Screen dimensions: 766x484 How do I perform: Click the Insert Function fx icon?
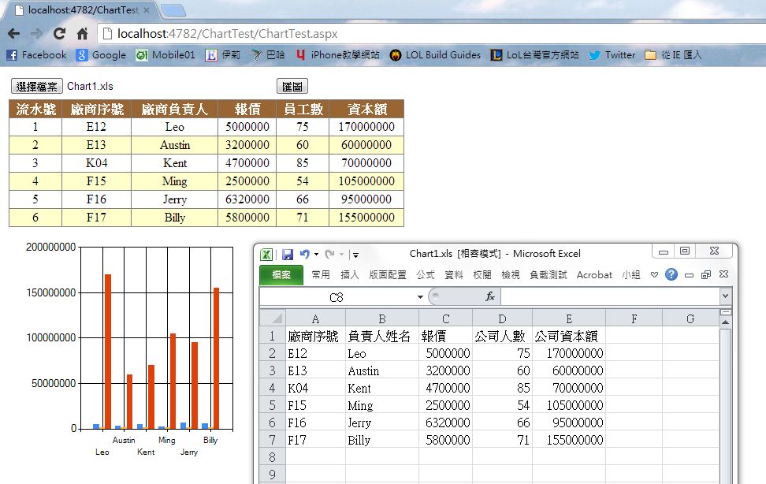(490, 296)
